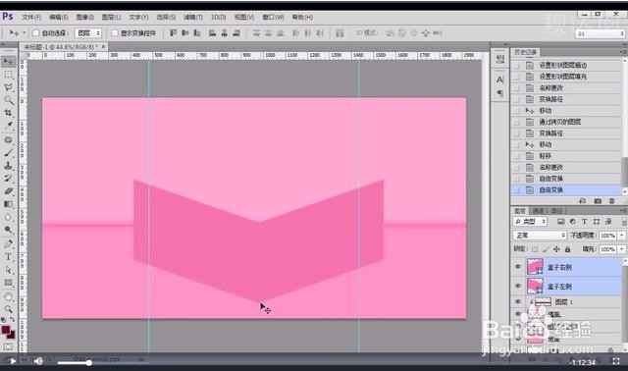This screenshot has width=628, height=371.
Task: Select the Lasso tool
Action: [8, 87]
